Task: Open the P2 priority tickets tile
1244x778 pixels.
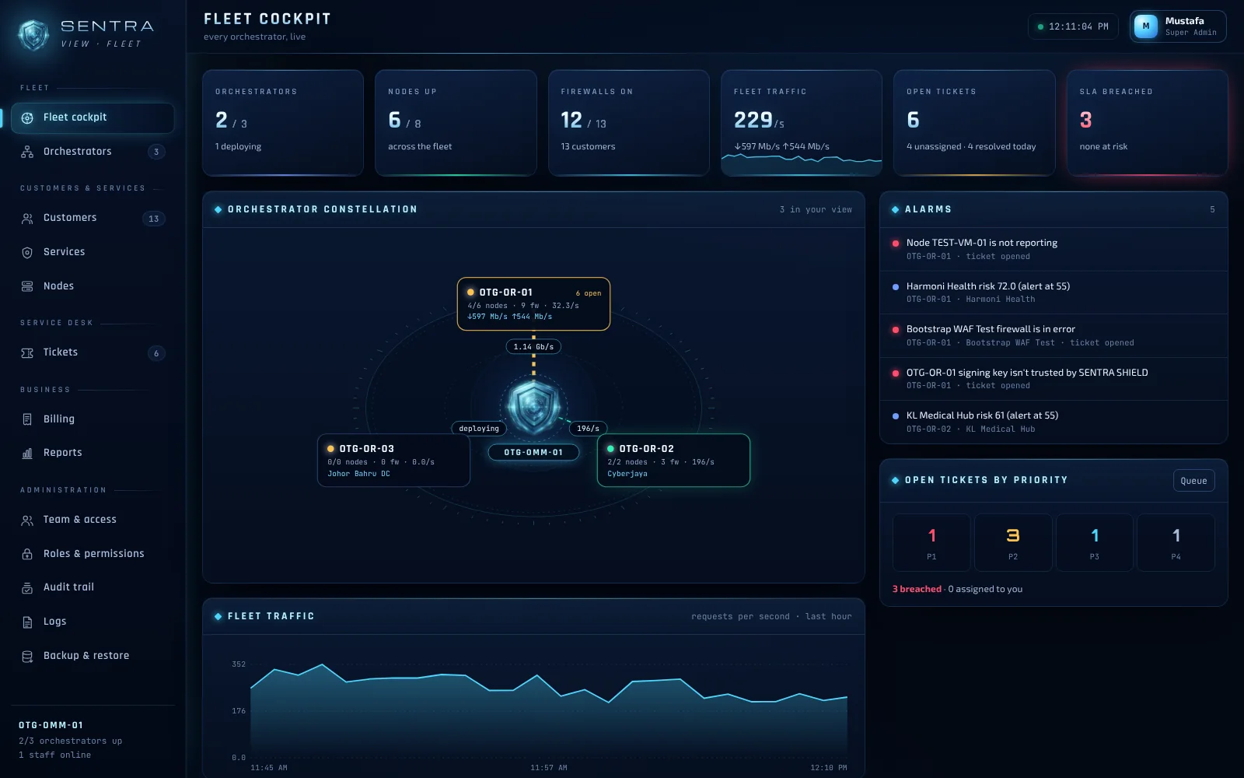Action: [1013, 543]
